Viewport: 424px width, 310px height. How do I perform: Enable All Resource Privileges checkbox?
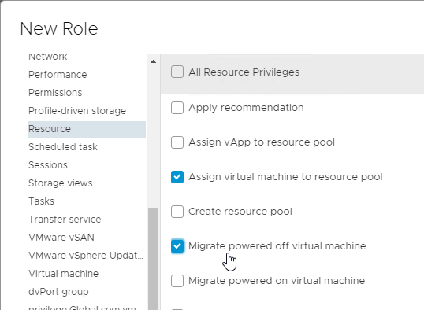(177, 72)
